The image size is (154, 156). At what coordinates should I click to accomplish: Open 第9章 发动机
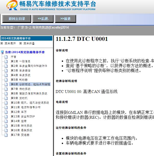coord(19,98)
